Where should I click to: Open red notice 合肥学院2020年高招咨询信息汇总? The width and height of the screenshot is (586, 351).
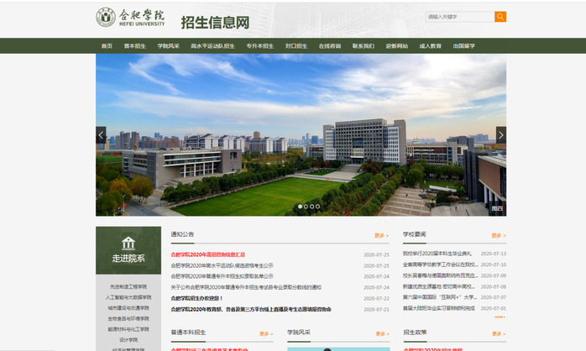[x=207, y=254]
